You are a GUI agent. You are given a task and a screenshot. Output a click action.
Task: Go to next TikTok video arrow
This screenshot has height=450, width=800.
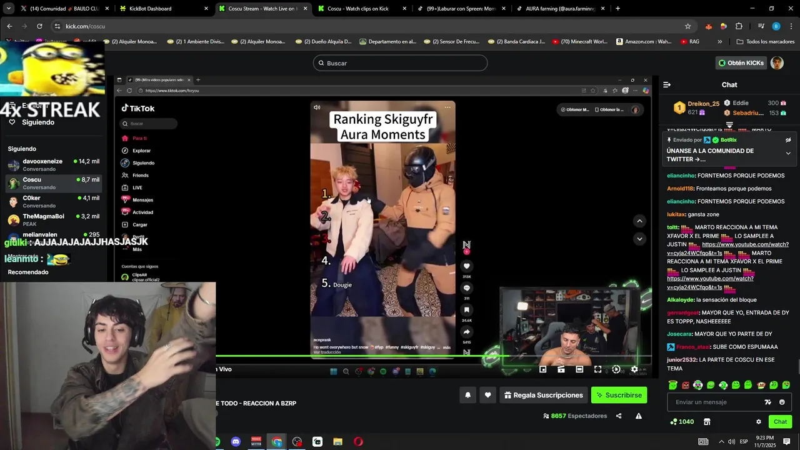click(x=639, y=239)
